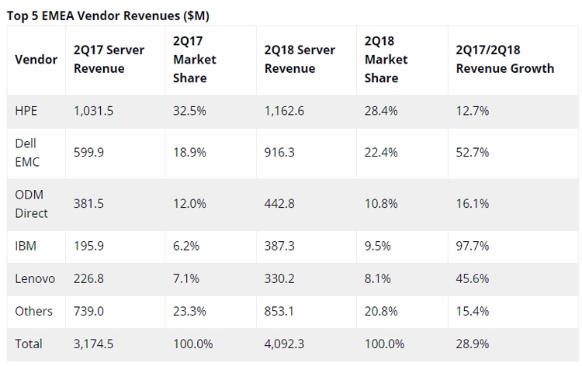Select ODM Direct's 2Q17 revenue 381.5

pos(88,204)
